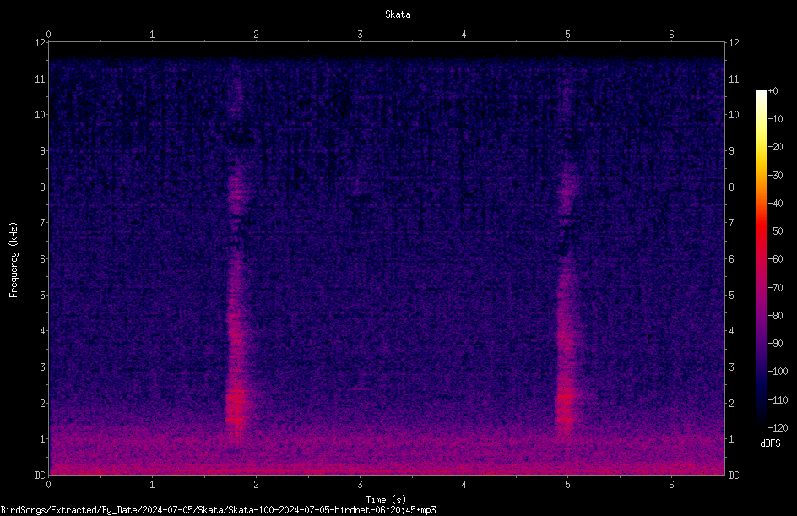Click the "2" label on the bottom time axis
Viewport: 797px width, 516px height.
point(256,485)
